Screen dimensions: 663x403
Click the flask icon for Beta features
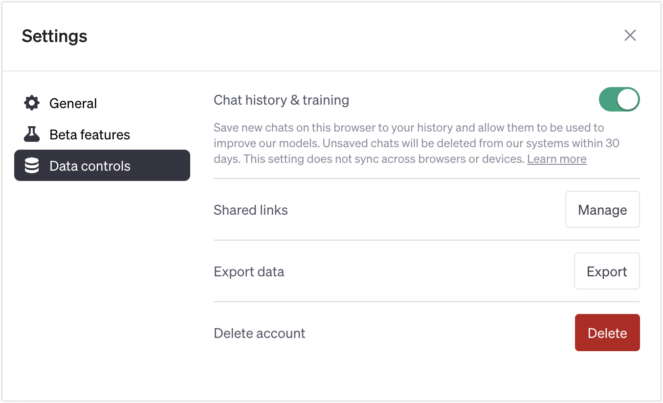click(32, 134)
